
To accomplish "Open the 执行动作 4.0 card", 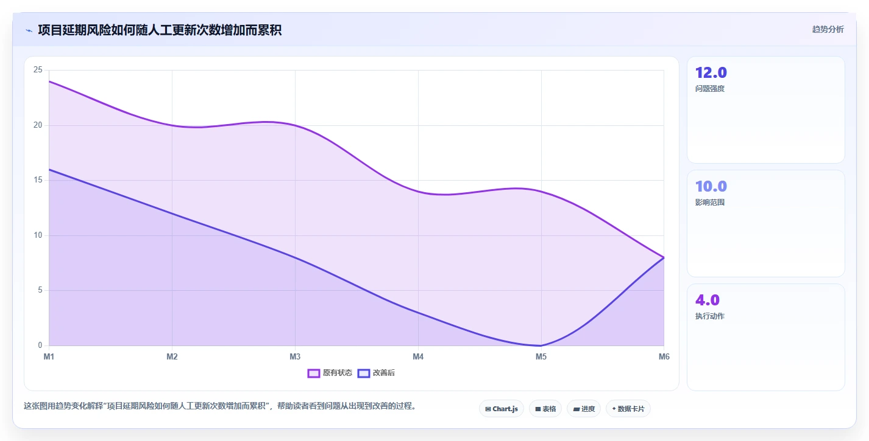I will point(766,337).
